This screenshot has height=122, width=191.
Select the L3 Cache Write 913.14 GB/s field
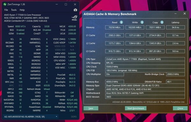(x=135, y=51)
